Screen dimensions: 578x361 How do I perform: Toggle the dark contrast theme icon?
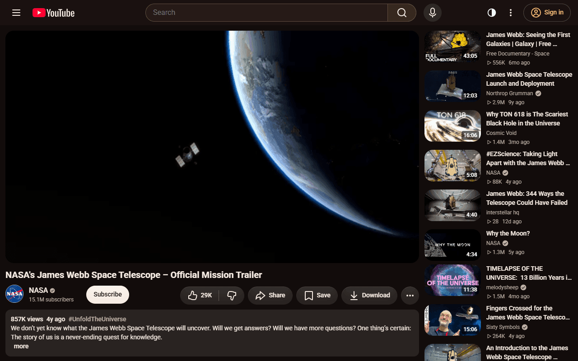(492, 13)
